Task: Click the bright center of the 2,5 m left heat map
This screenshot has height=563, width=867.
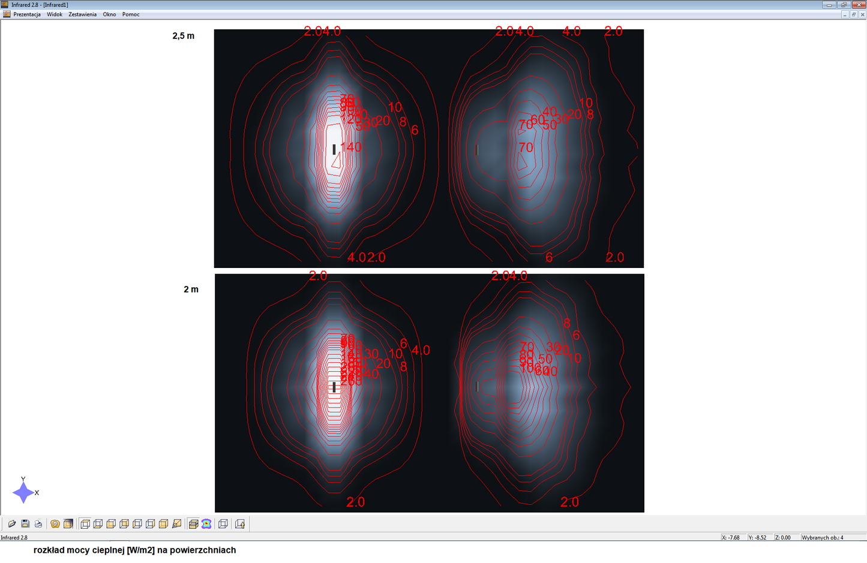Action: 334,150
